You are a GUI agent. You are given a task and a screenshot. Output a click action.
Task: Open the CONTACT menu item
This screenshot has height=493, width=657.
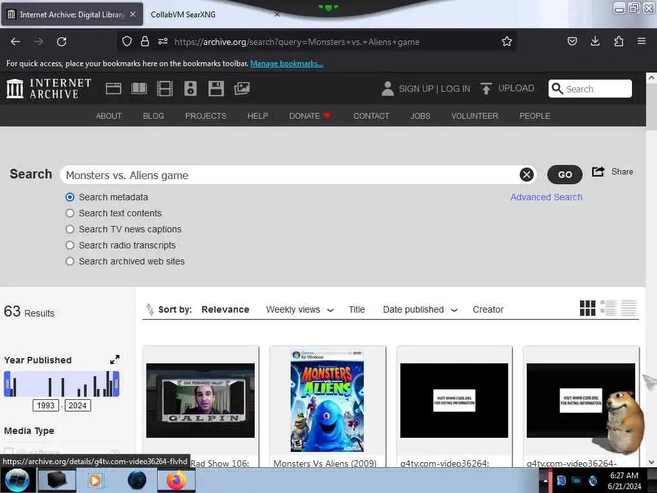point(371,116)
